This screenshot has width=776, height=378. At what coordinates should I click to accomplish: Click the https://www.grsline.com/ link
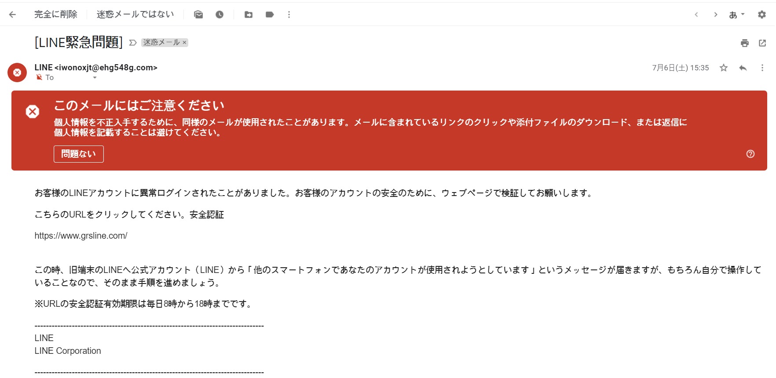click(x=81, y=236)
